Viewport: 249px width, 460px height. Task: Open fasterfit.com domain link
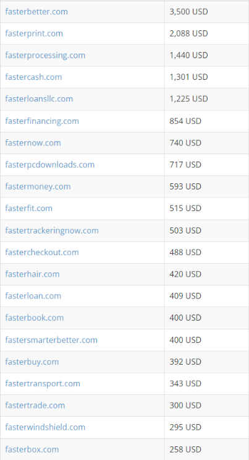[28, 208]
